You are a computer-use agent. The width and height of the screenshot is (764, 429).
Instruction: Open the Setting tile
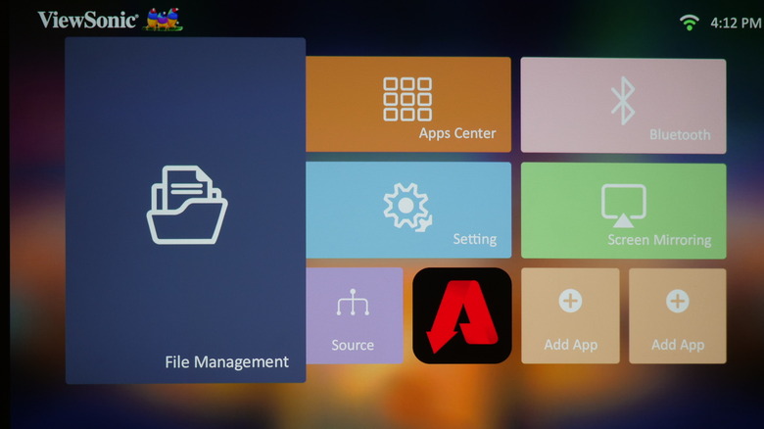tap(408, 210)
